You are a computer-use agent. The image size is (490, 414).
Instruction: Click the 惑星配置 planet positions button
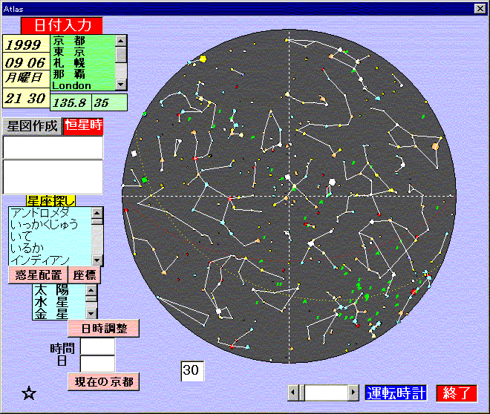coord(38,275)
